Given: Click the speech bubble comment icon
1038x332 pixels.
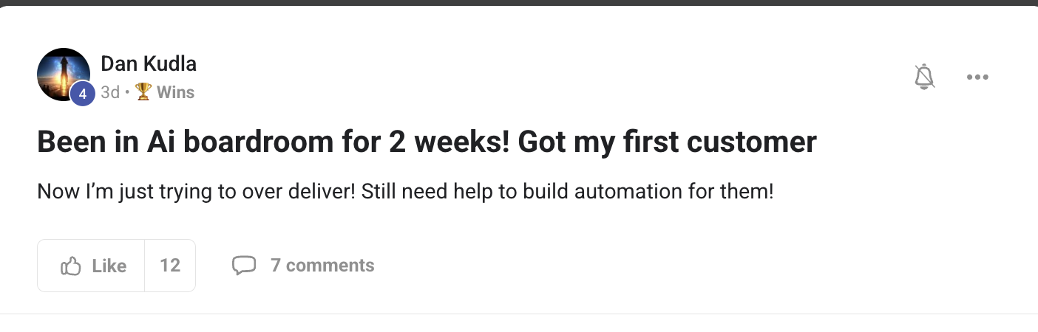Looking at the screenshot, I should click(244, 266).
